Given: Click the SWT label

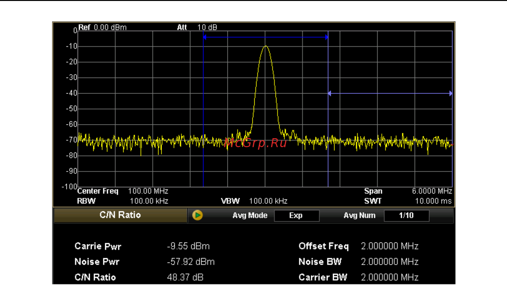Looking at the screenshot, I should coord(373,201).
